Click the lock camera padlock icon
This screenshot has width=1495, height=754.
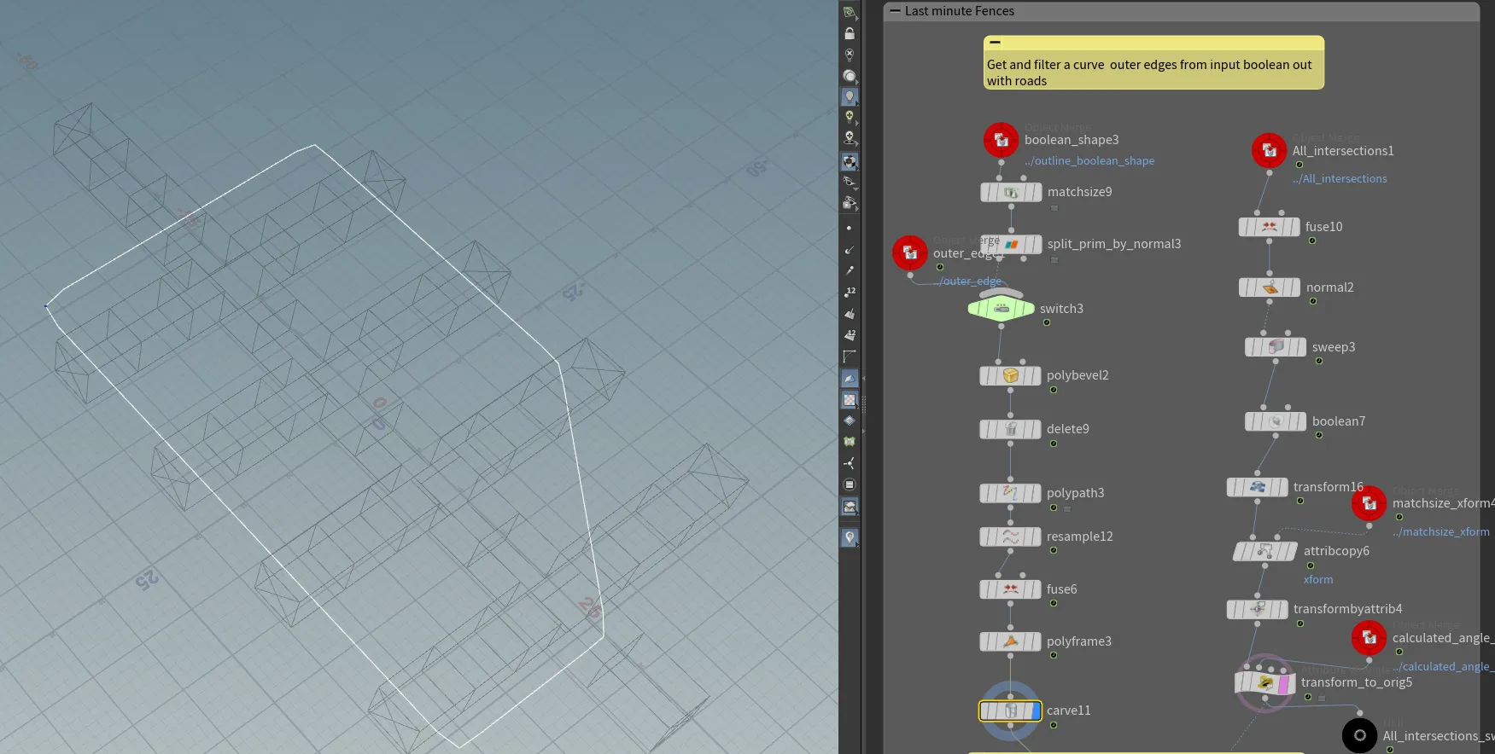coord(850,33)
